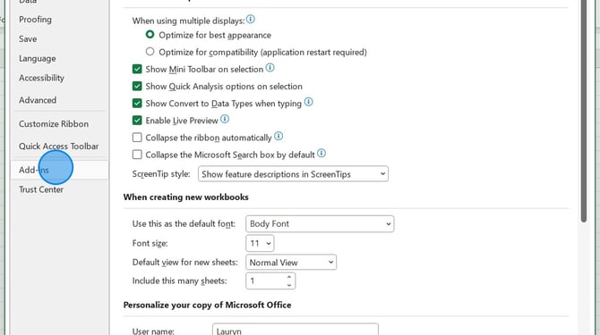Toggle Show Convert to Data Types when typing

click(137, 104)
